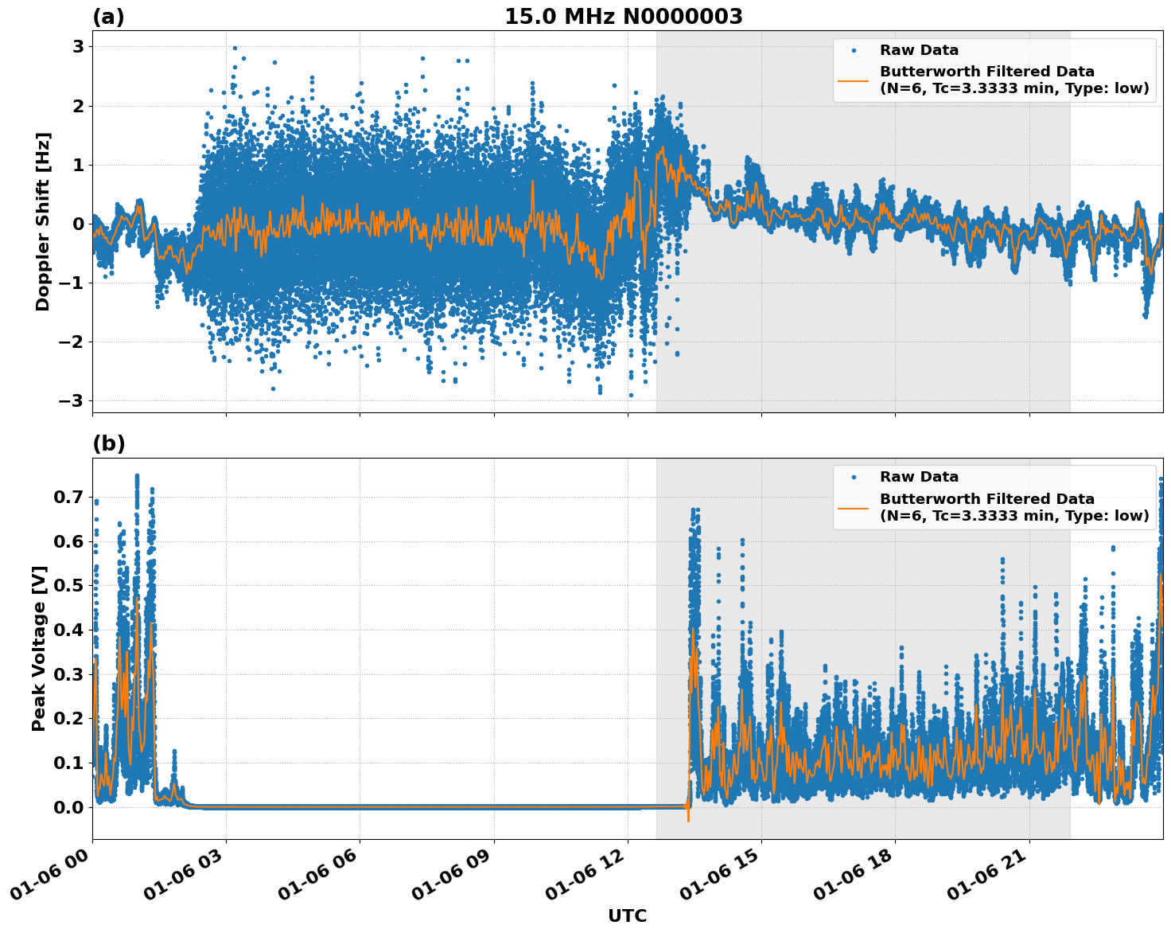
Task: Click the blue Raw Data marker in panel (b) legend
Action: tap(856, 477)
